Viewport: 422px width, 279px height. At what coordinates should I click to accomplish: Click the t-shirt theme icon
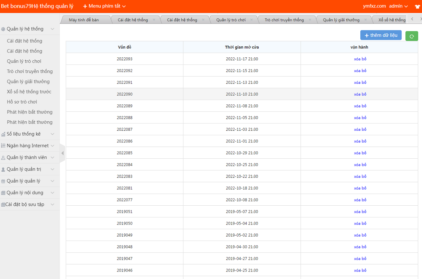tap(417, 6)
